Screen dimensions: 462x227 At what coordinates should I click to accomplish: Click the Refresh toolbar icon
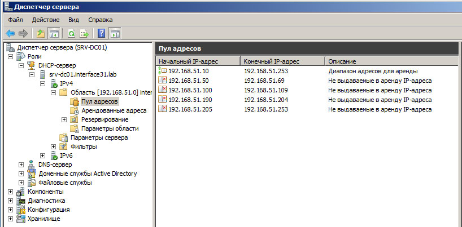click(72, 34)
